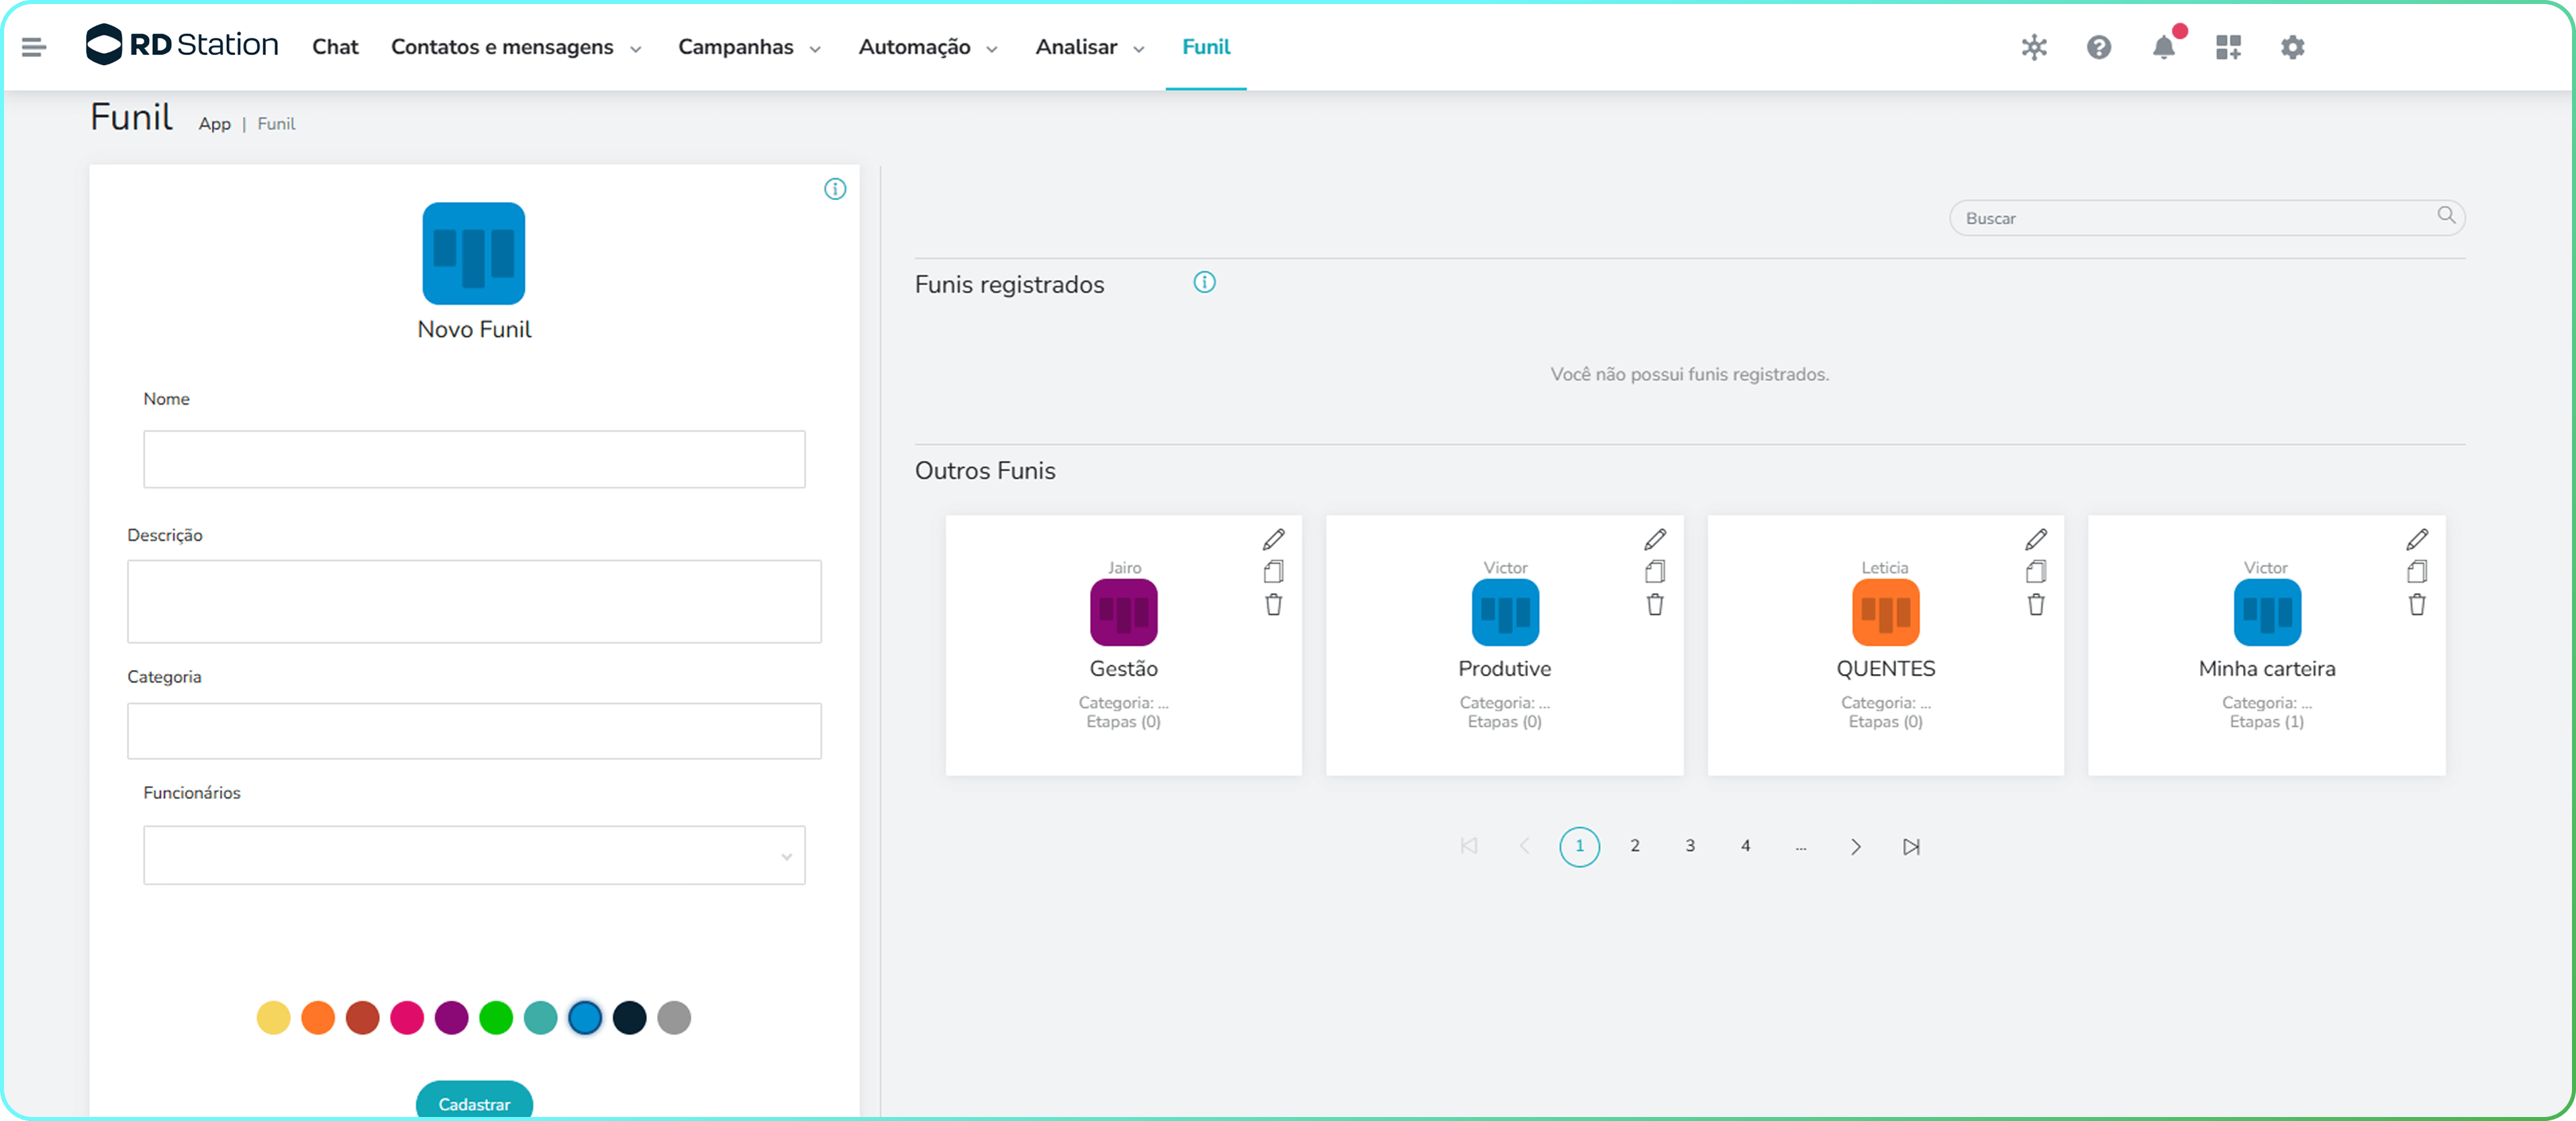
Task: Edit the Produtive funnel with pencil icon
Action: [x=1655, y=540]
